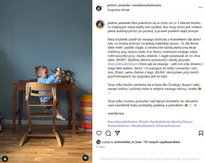The image size is (205, 163).
Task: Open profile picture in post header
Action: pos(99,8)
